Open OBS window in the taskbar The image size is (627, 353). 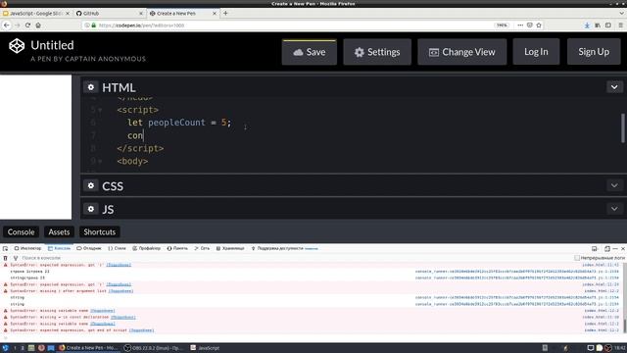pyautogui.click(x=154, y=348)
